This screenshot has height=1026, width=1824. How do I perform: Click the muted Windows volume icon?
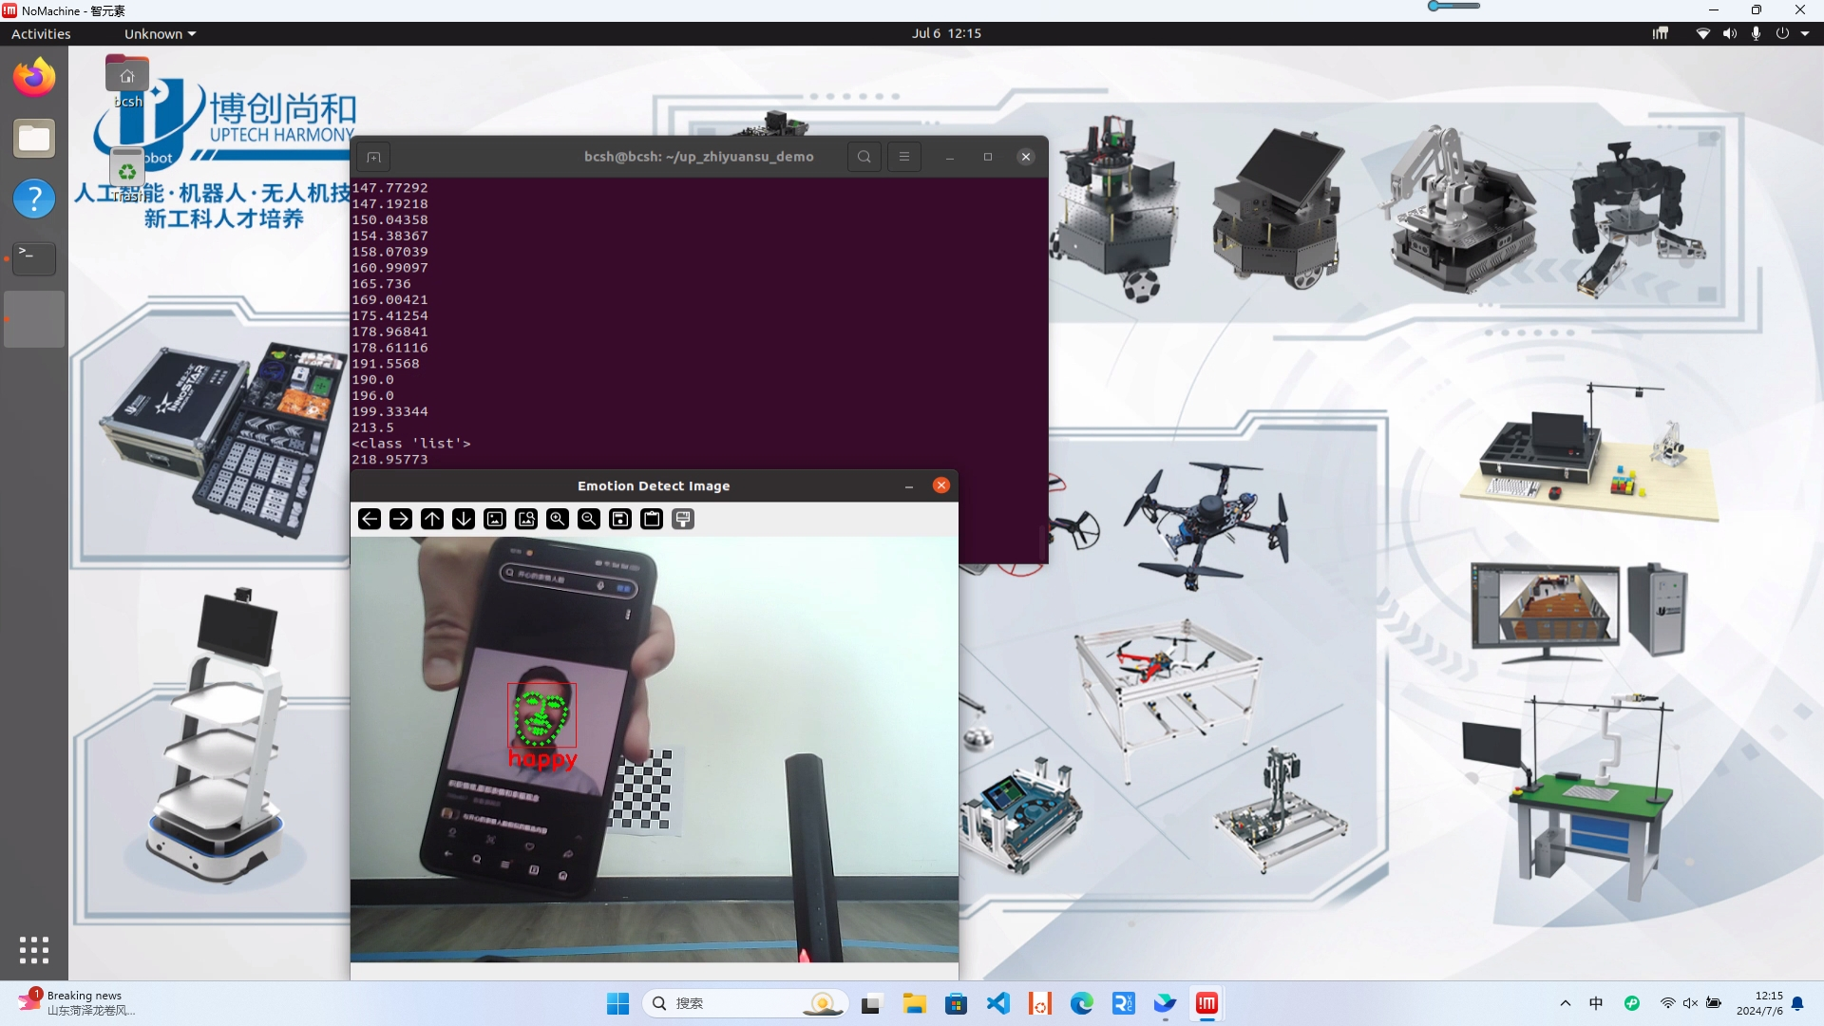(1690, 1003)
